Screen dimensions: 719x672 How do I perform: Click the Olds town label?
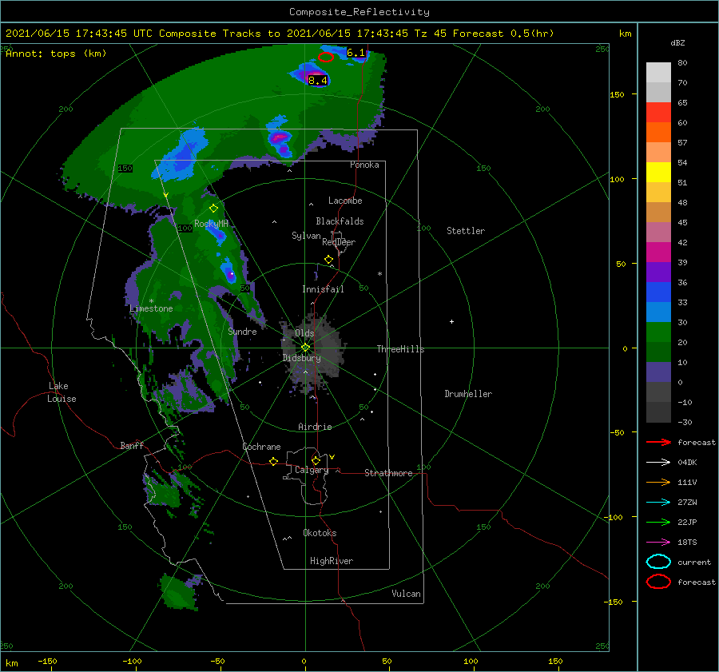coord(304,333)
